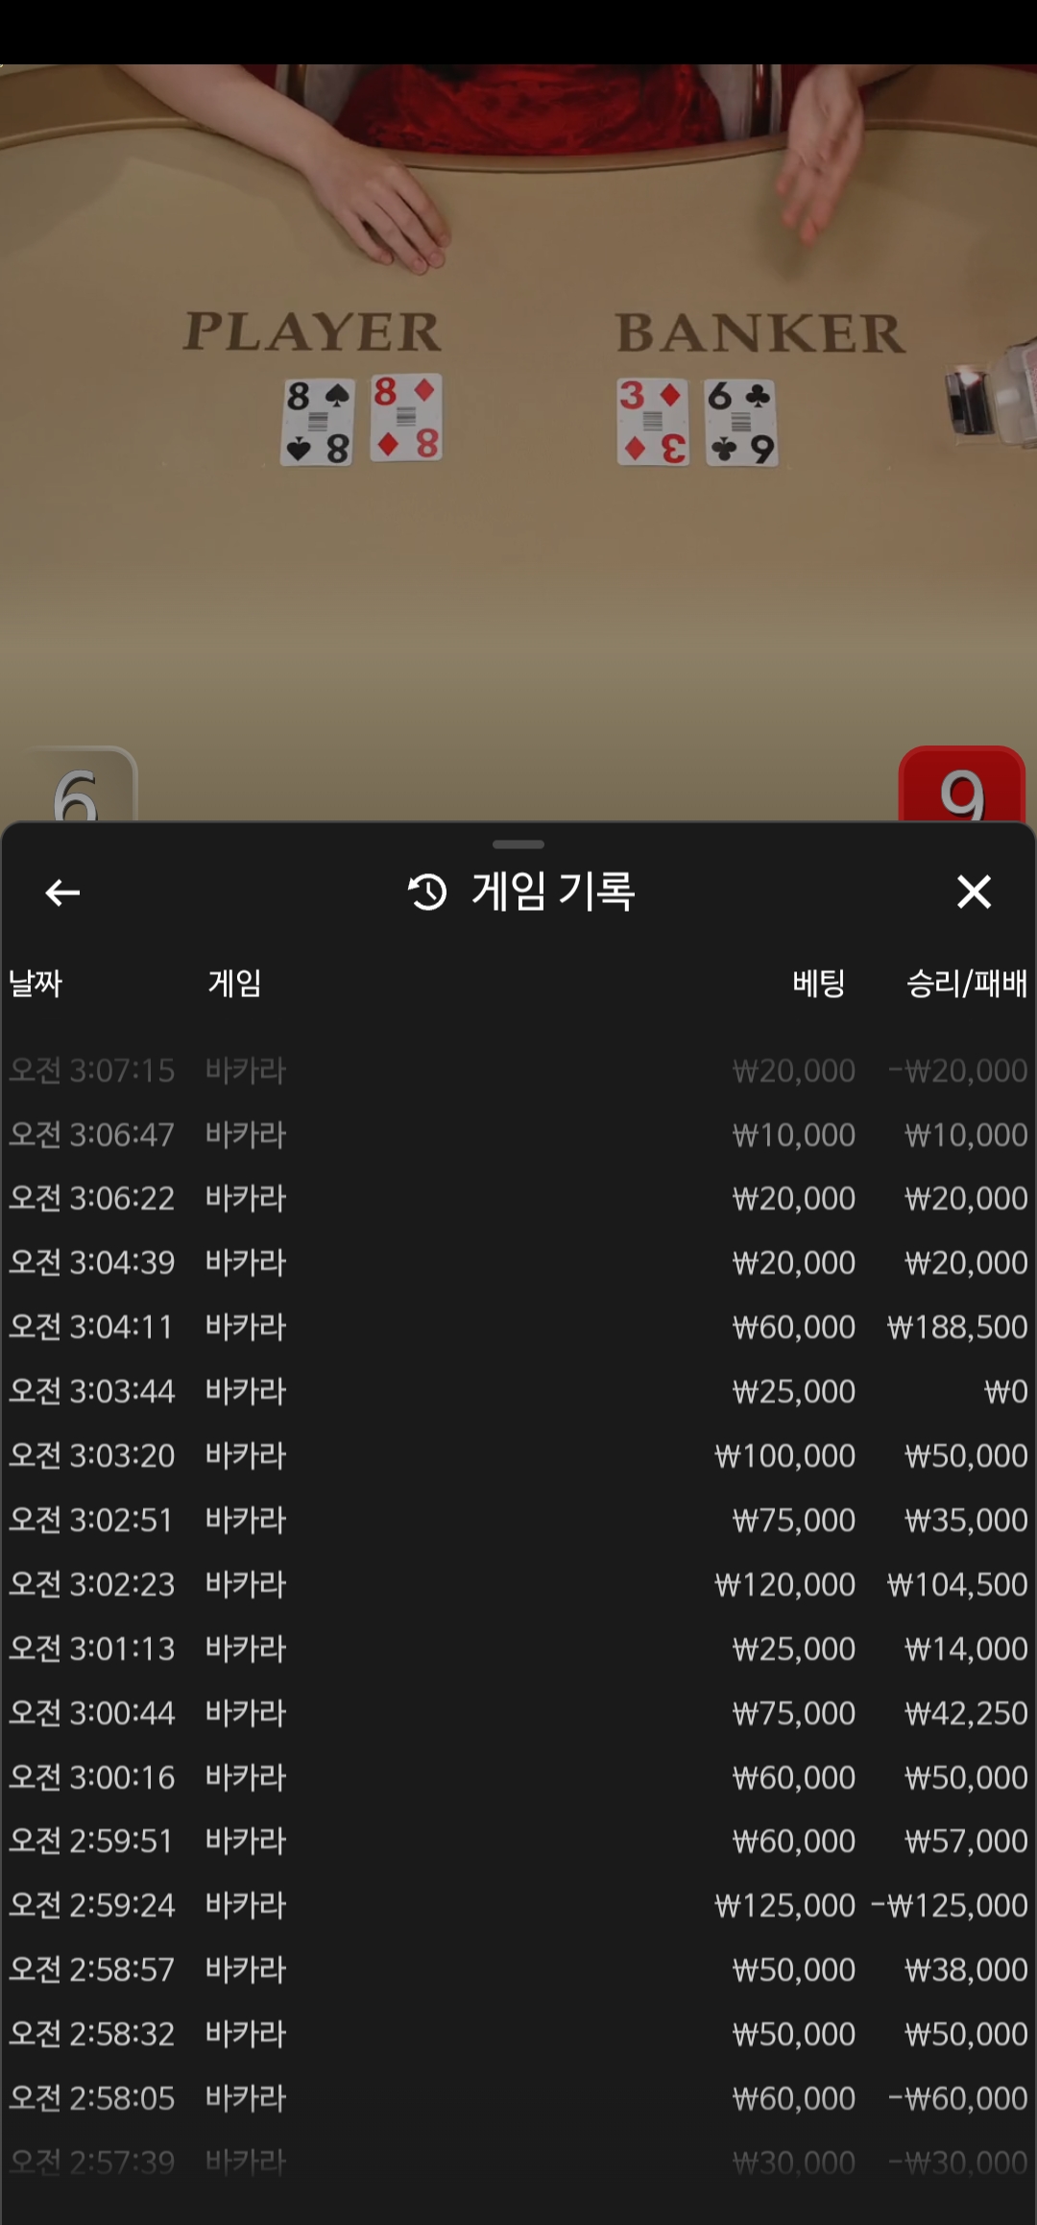The image size is (1037, 2225).
Task: Tap the Banker's 6 of clubs card
Action: pos(741,423)
